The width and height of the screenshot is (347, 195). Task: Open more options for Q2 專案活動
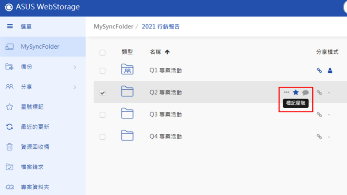pos(286,92)
